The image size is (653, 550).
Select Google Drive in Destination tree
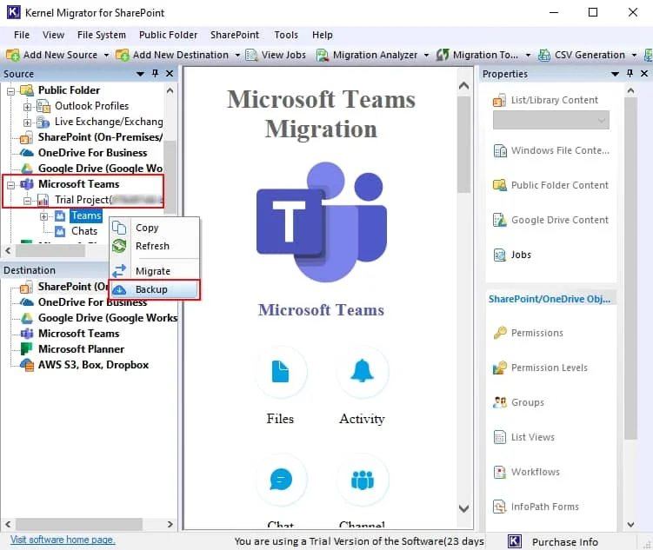(x=108, y=318)
